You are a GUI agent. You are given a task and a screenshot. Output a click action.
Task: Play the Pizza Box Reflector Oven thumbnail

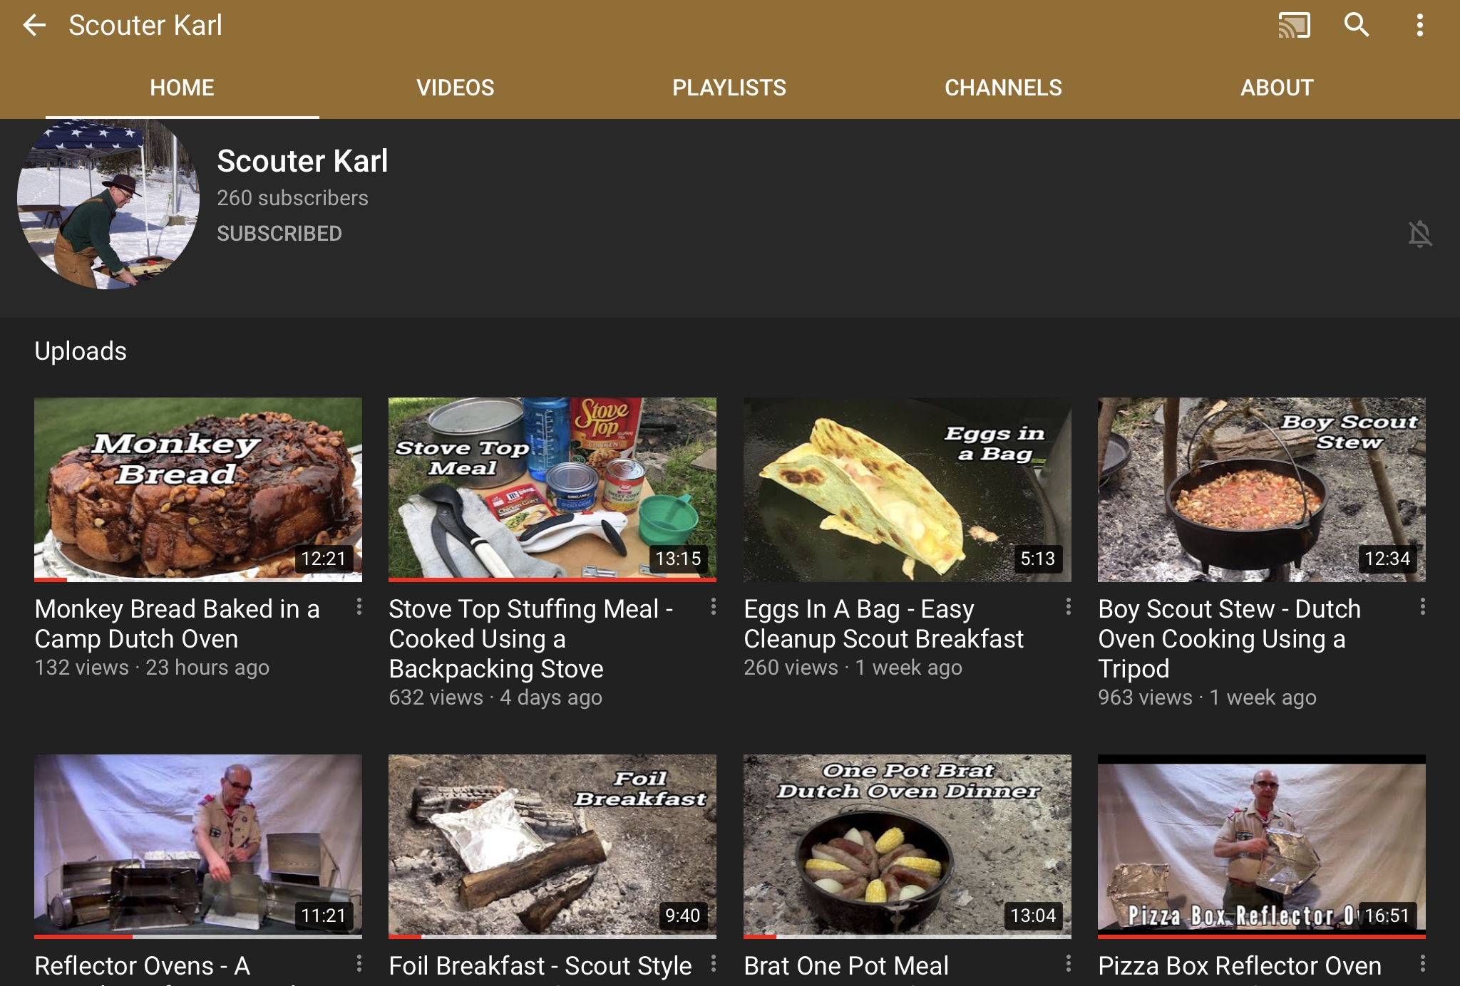(x=1262, y=846)
